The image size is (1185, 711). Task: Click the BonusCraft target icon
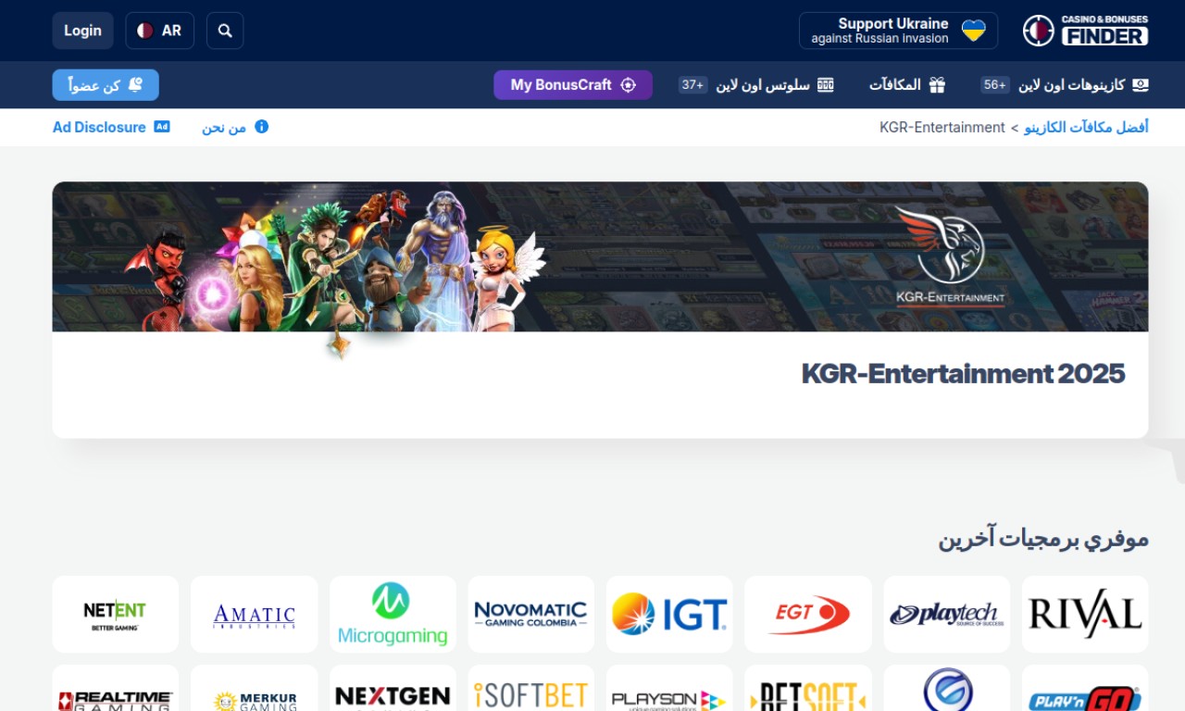[x=629, y=85]
